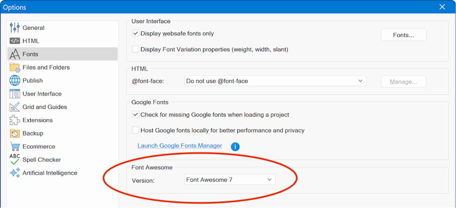Click the General sliders icon
This screenshot has width=456, height=208.
coord(15,28)
